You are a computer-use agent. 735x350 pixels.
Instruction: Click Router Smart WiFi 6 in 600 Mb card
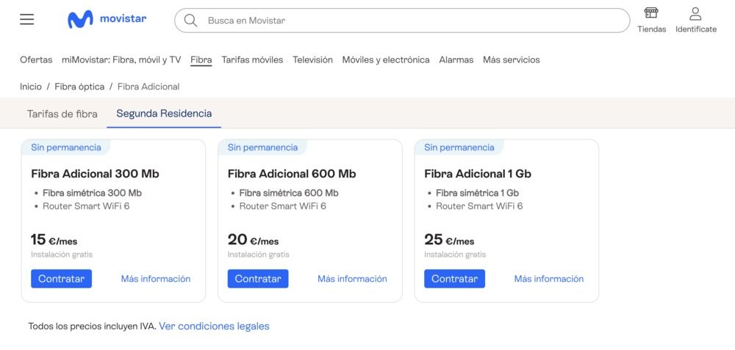click(x=283, y=206)
